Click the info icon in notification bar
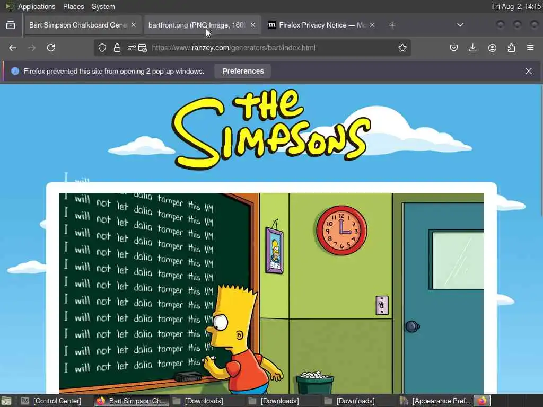Screen dimensions: 543x407 15,71
